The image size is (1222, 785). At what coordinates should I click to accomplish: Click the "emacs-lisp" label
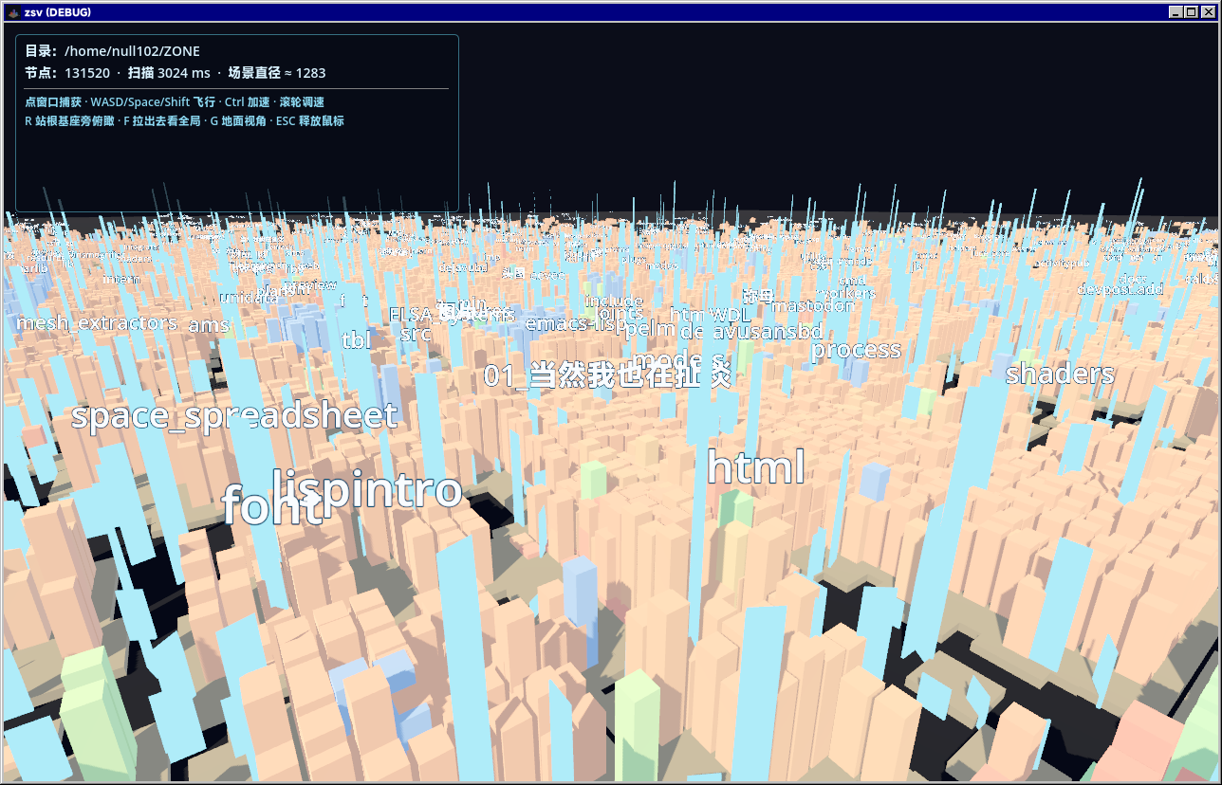click(x=576, y=323)
